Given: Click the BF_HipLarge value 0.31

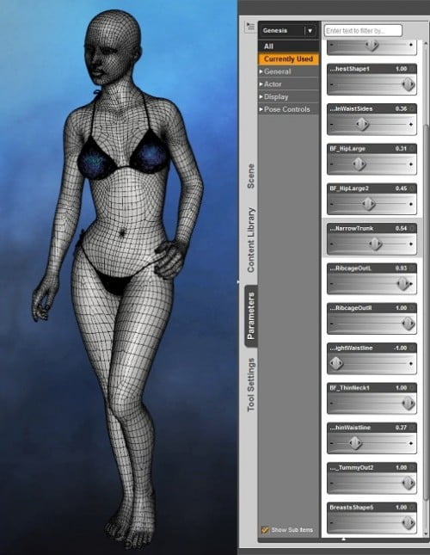Looking at the screenshot, I should 401,149.
